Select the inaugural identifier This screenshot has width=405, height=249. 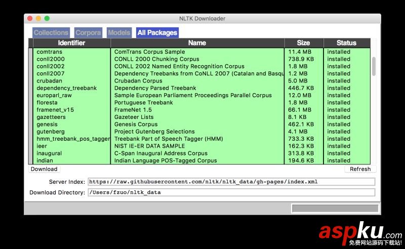point(49,153)
